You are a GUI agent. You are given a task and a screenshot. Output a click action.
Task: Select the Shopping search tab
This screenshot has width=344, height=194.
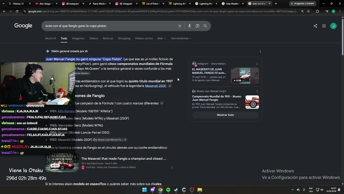[124, 38]
